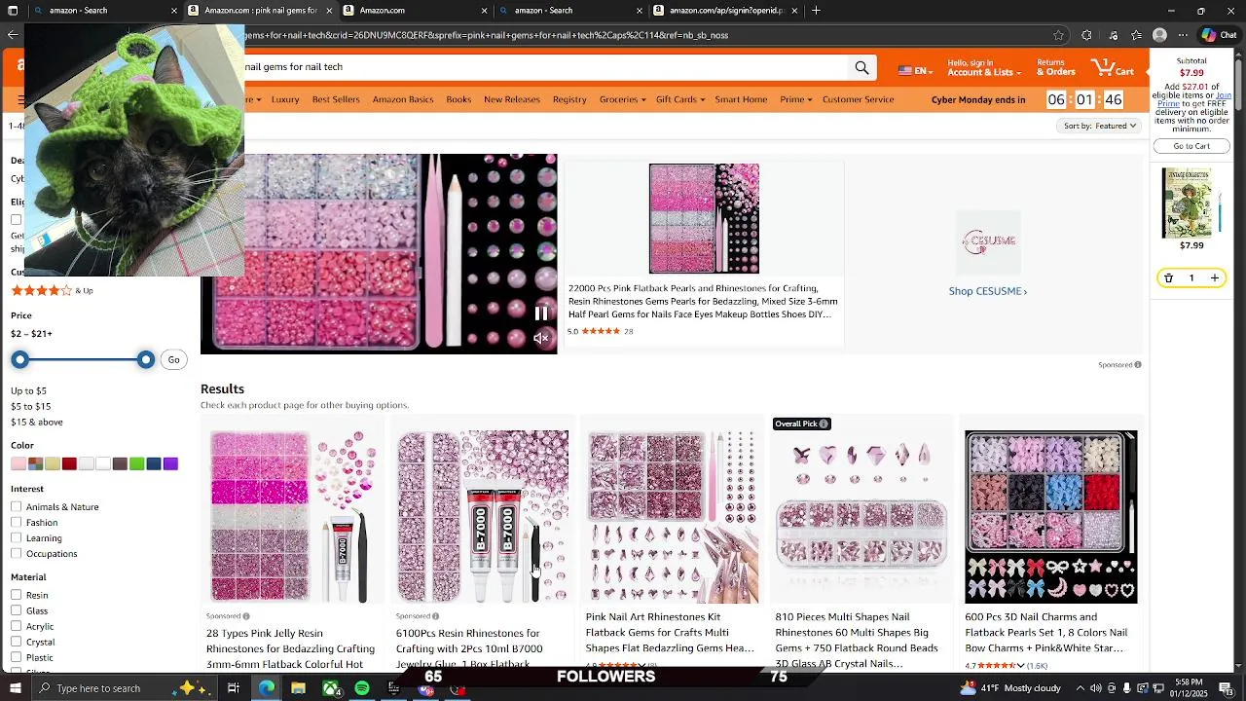Open Returns & Orders link
The height and width of the screenshot is (701, 1246).
coord(1056,67)
